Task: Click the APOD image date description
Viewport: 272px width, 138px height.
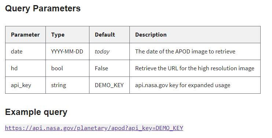Action: 185,52
